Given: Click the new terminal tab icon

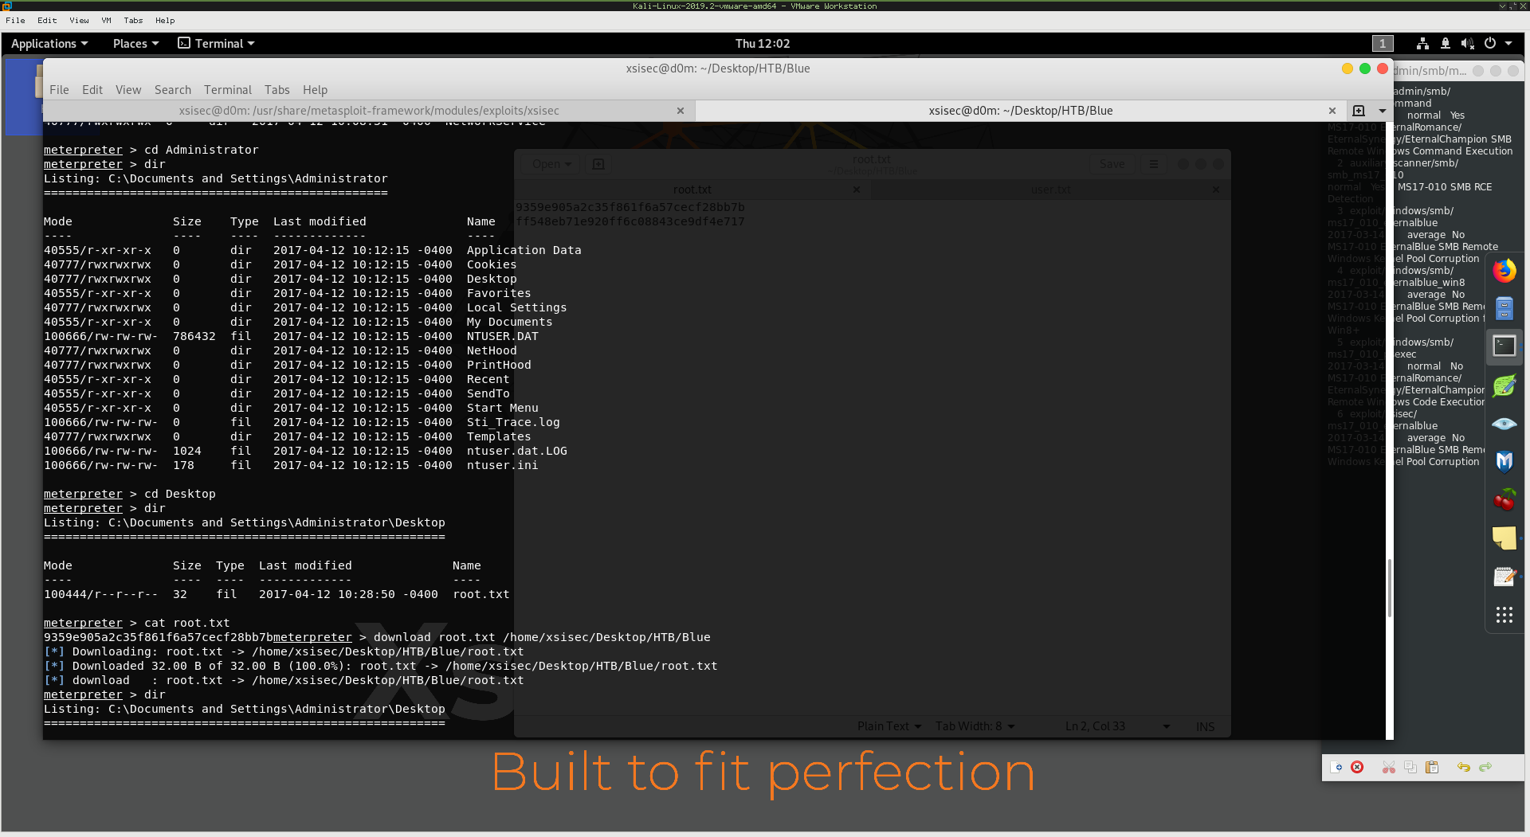Looking at the screenshot, I should click(1359, 111).
